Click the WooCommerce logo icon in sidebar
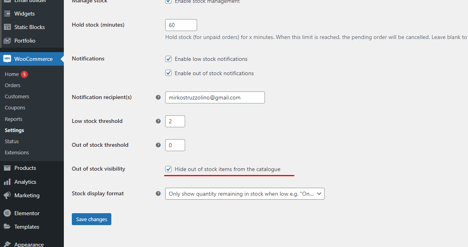Viewport: 468px width, 247px height. coord(7,58)
